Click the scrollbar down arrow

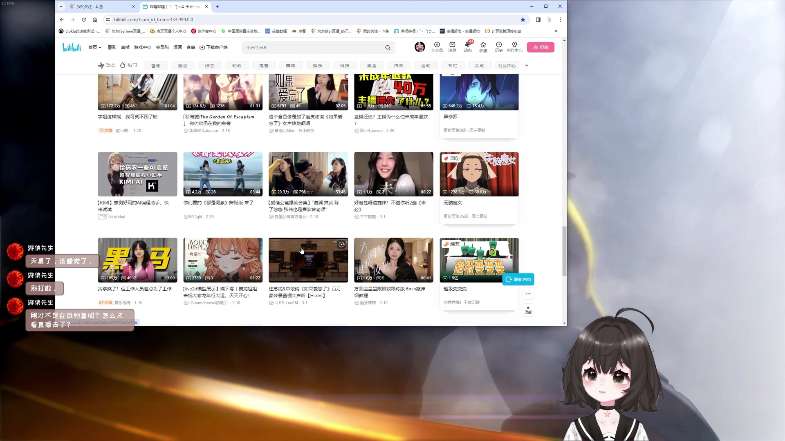point(564,323)
